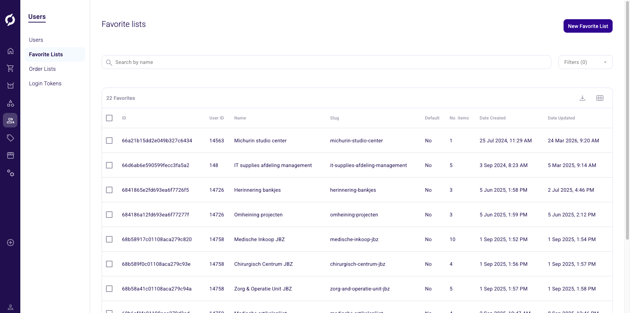This screenshot has height=313, width=630.
Task: Sort by the ID column header
Action: pos(124,118)
